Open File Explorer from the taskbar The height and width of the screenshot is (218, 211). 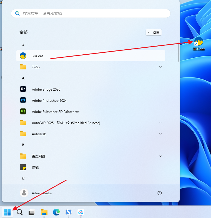point(44,212)
